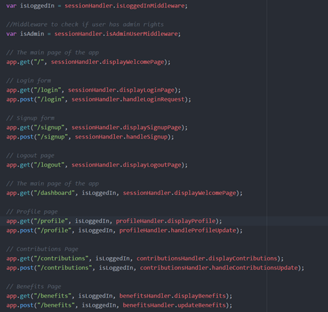Image resolution: width=328 pixels, height=312 pixels.
Task: Click the 'isAdminUserMiddleware' identifier
Action: coord(142,34)
